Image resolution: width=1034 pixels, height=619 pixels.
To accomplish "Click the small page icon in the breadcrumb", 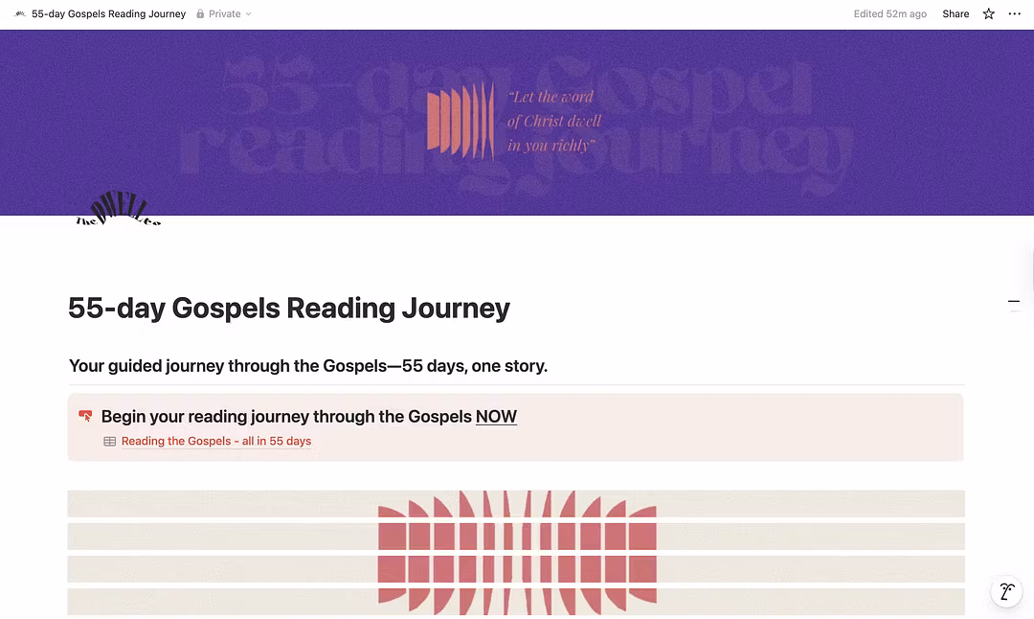I will [x=20, y=14].
